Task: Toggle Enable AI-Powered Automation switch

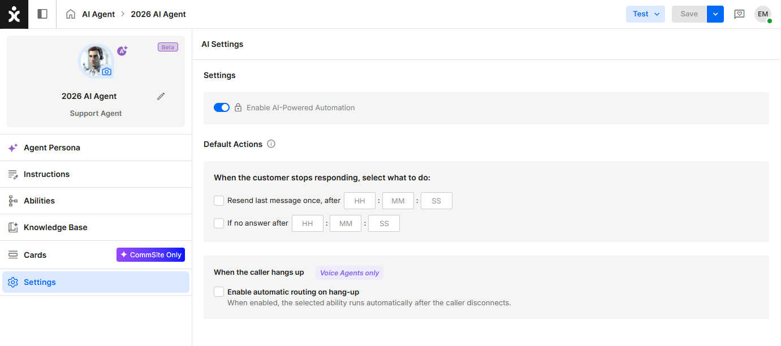Action: point(222,107)
